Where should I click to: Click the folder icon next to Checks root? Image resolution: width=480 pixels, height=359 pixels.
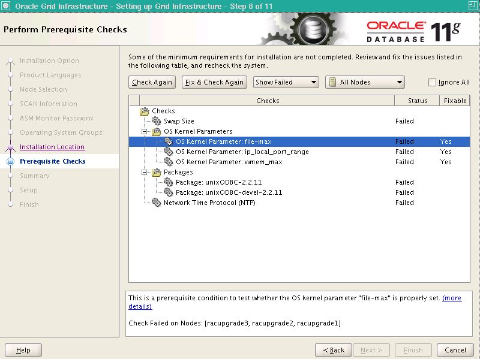coord(145,111)
